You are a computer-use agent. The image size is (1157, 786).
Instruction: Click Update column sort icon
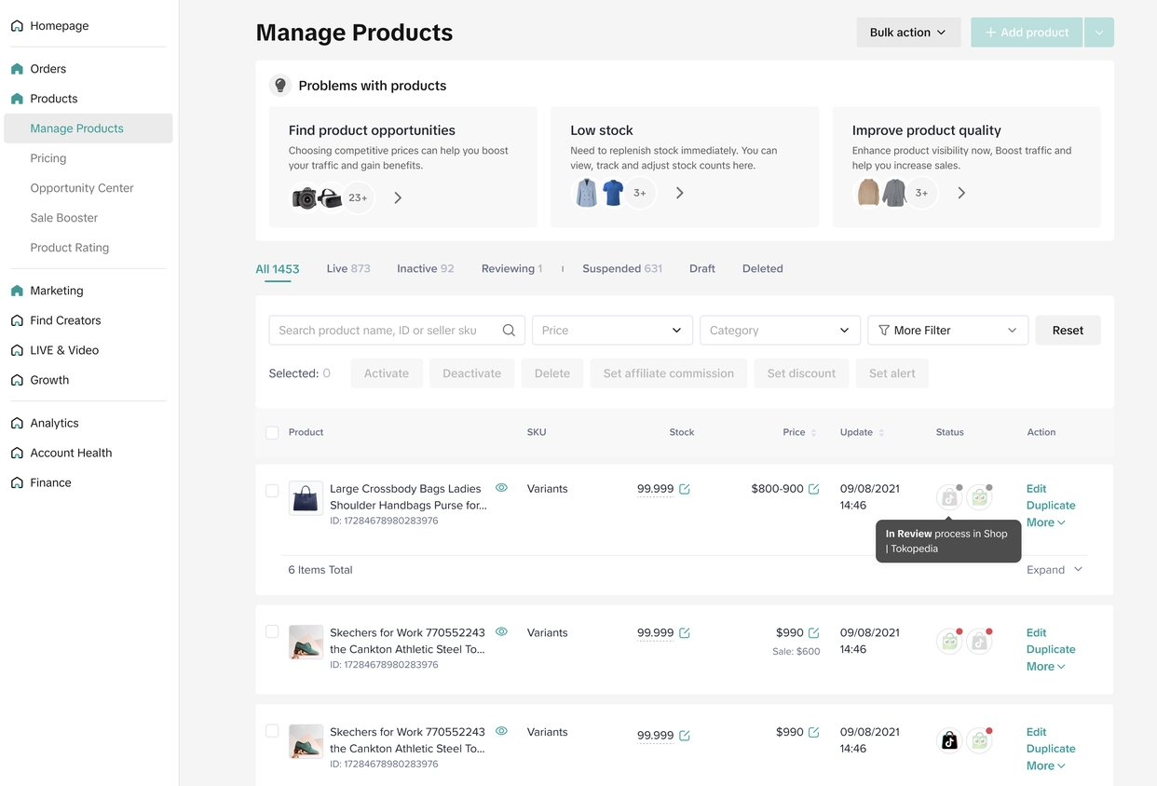pos(881,433)
